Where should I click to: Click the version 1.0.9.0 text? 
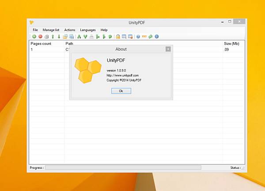pos(116,70)
